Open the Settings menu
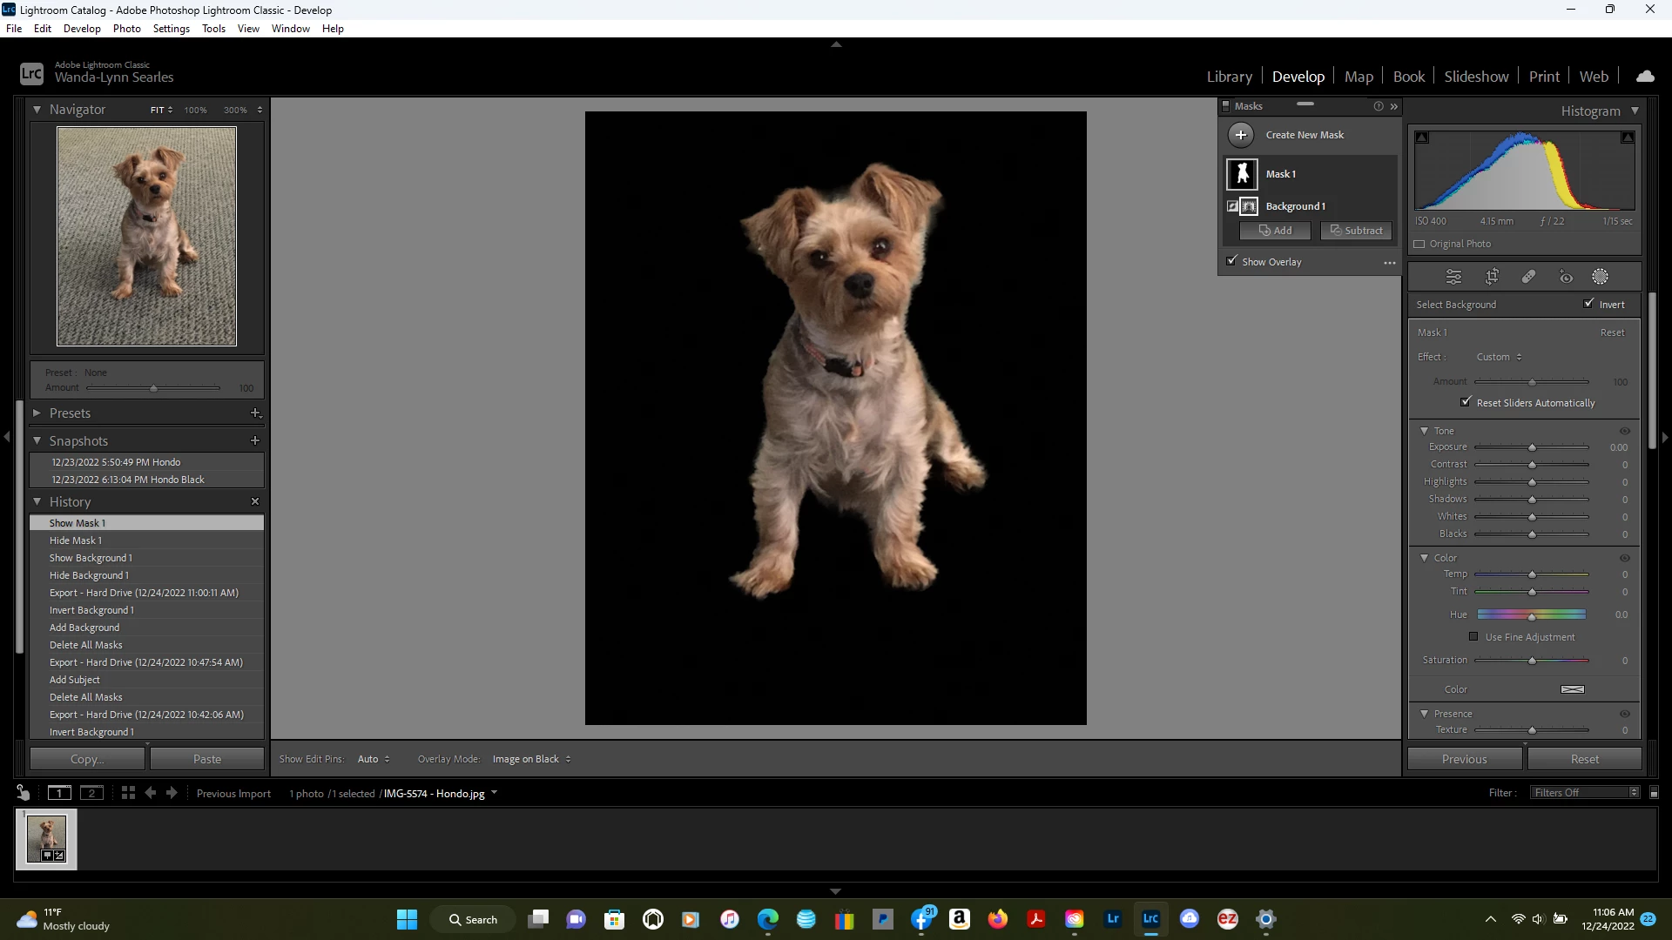The image size is (1672, 940). pyautogui.click(x=171, y=28)
